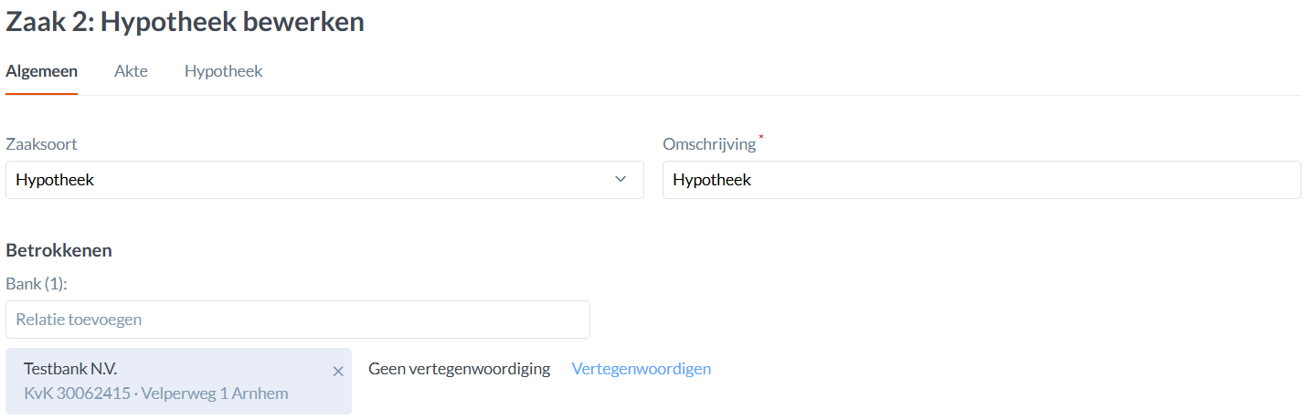Focus the Omschrijving text field
Image resolution: width=1306 pixels, height=420 pixels.
(x=981, y=180)
